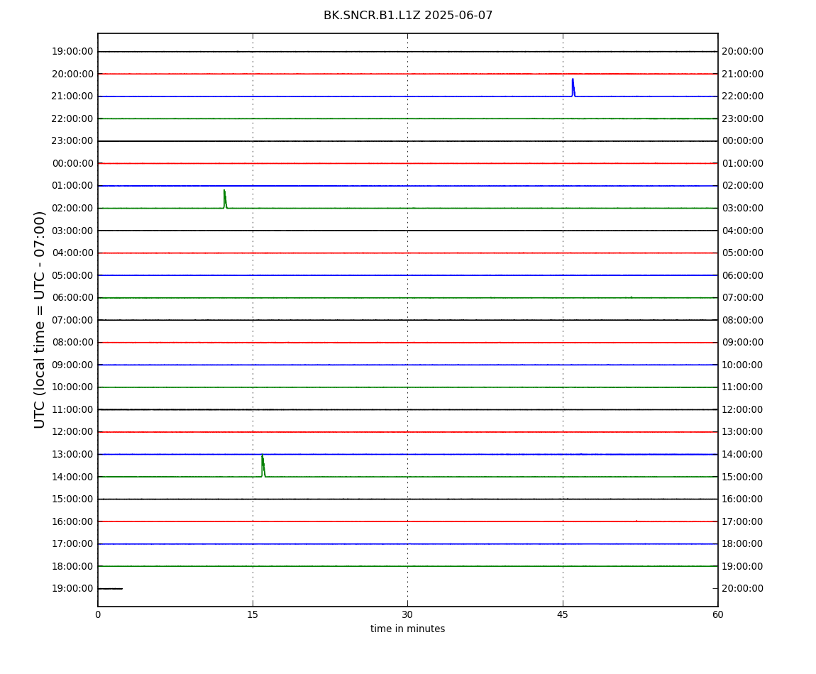Click the left-axis label 10:00:00
Image resolution: width=816 pixels, height=674 pixels.
pyautogui.click(x=73, y=387)
